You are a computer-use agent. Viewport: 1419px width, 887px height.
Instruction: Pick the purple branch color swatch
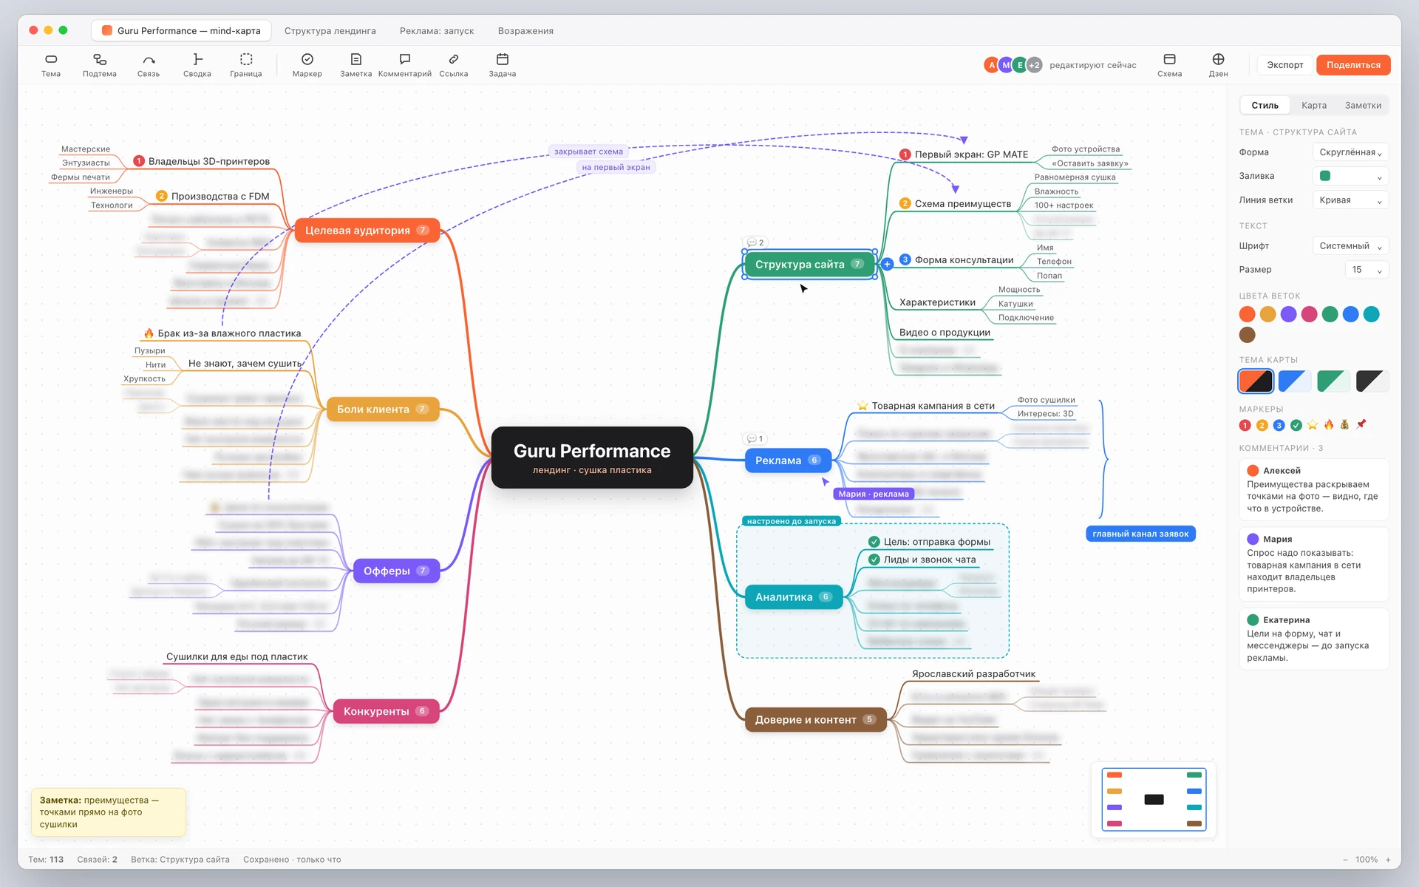(1288, 314)
